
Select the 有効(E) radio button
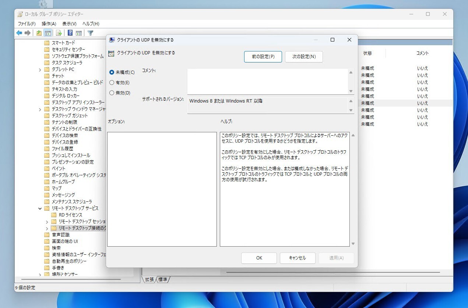[112, 83]
